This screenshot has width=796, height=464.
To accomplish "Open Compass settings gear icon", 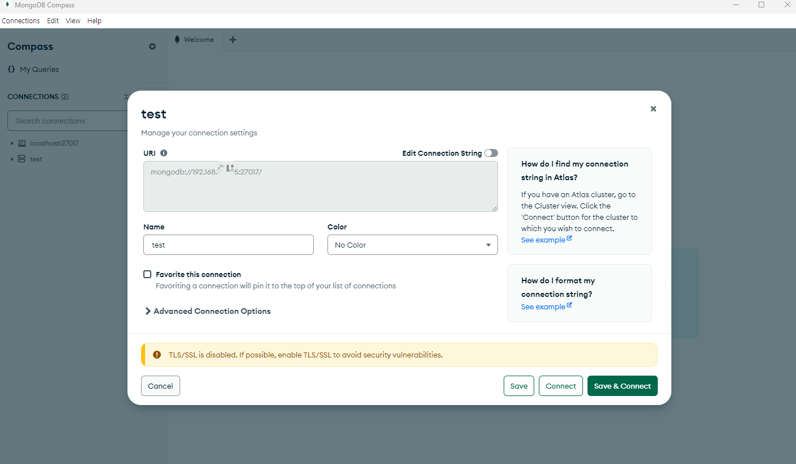I will coord(152,46).
